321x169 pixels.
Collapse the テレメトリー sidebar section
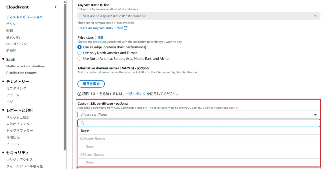click(x=3, y=82)
